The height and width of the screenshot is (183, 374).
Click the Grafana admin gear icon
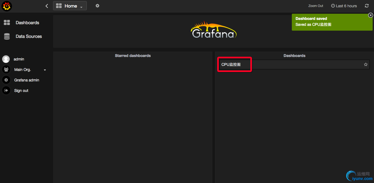(x=6, y=80)
